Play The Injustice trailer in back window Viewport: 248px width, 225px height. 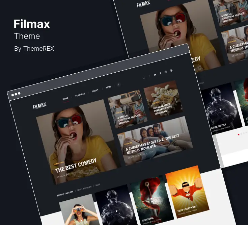[220, 109]
